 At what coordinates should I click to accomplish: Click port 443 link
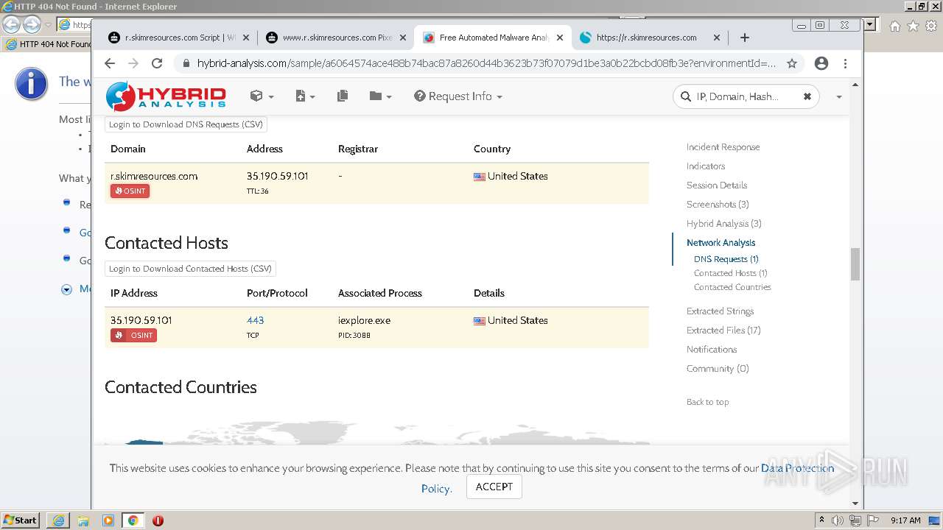(x=255, y=320)
